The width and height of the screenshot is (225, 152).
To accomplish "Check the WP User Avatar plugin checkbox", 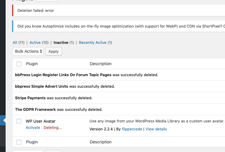I will click(19, 121).
